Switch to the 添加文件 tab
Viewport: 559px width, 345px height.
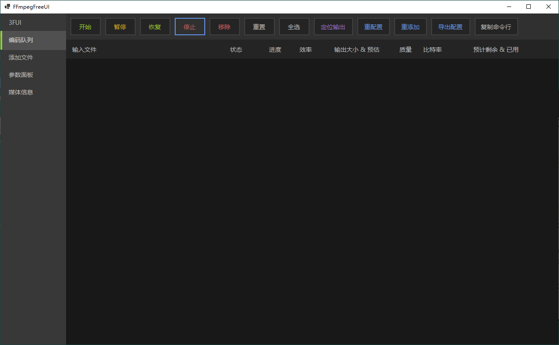[21, 57]
